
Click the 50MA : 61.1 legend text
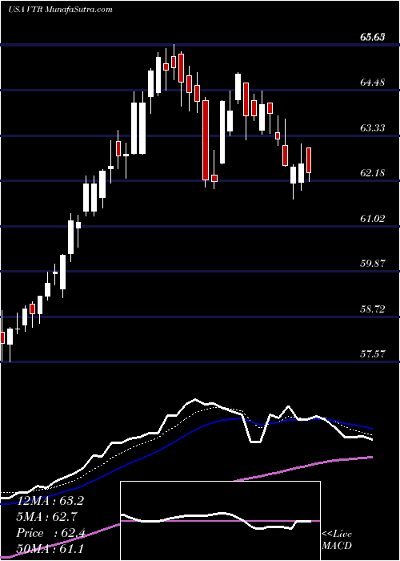50,548
